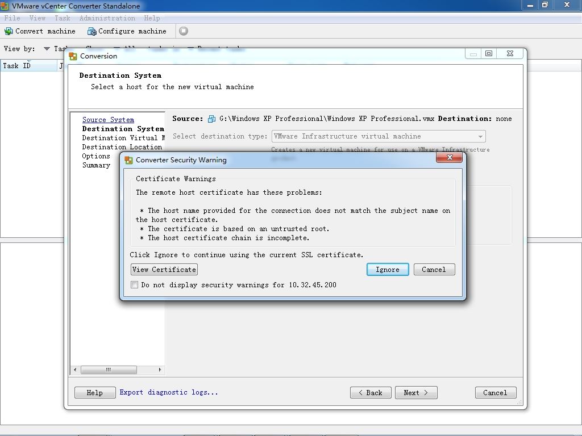This screenshot has height=436, width=582.
Task: Click the sidebar horizontal scrollbar thumb
Action: [x=109, y=370]
